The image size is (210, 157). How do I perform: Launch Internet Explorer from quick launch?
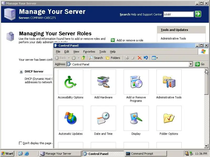(27, 154)
